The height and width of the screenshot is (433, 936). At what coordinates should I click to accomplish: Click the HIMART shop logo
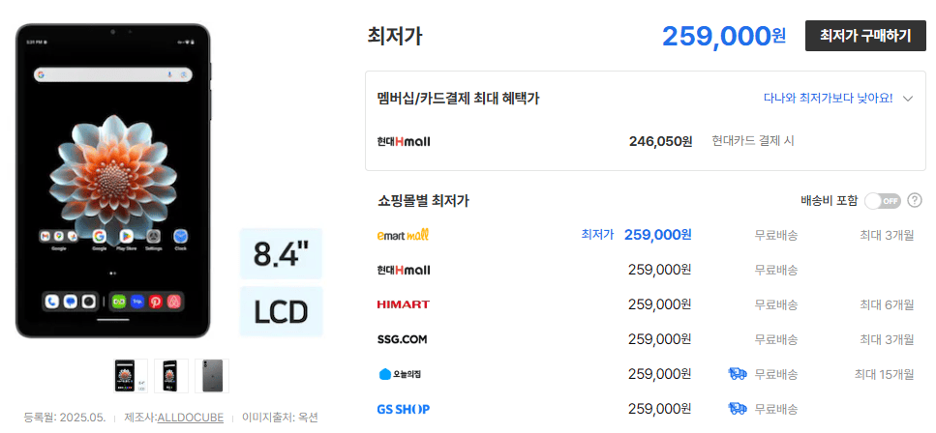(403, 304)
